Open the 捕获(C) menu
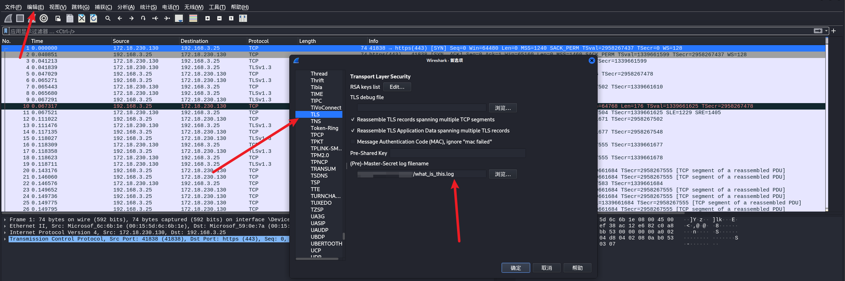This screenshot has width=845, height=281. tap(103, 7)
